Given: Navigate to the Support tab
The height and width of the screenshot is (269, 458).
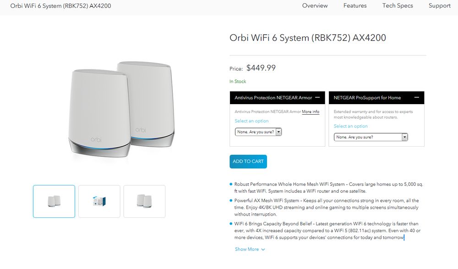Looking at the screenshot, I should [x=439, y=6].
